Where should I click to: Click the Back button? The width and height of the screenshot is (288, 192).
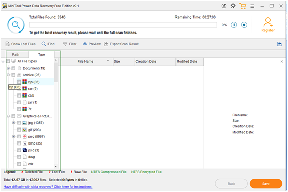pyautogui.click(x=231, y=184)
